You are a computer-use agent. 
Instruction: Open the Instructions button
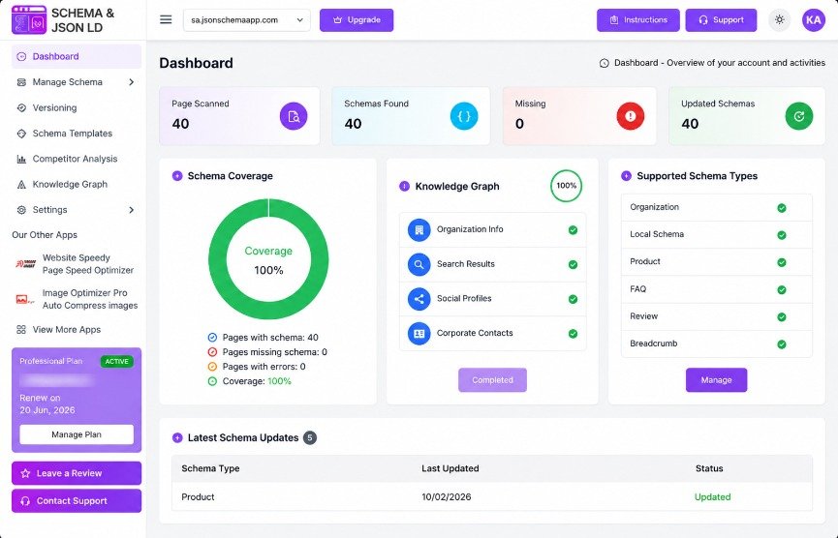pos(638,20)
